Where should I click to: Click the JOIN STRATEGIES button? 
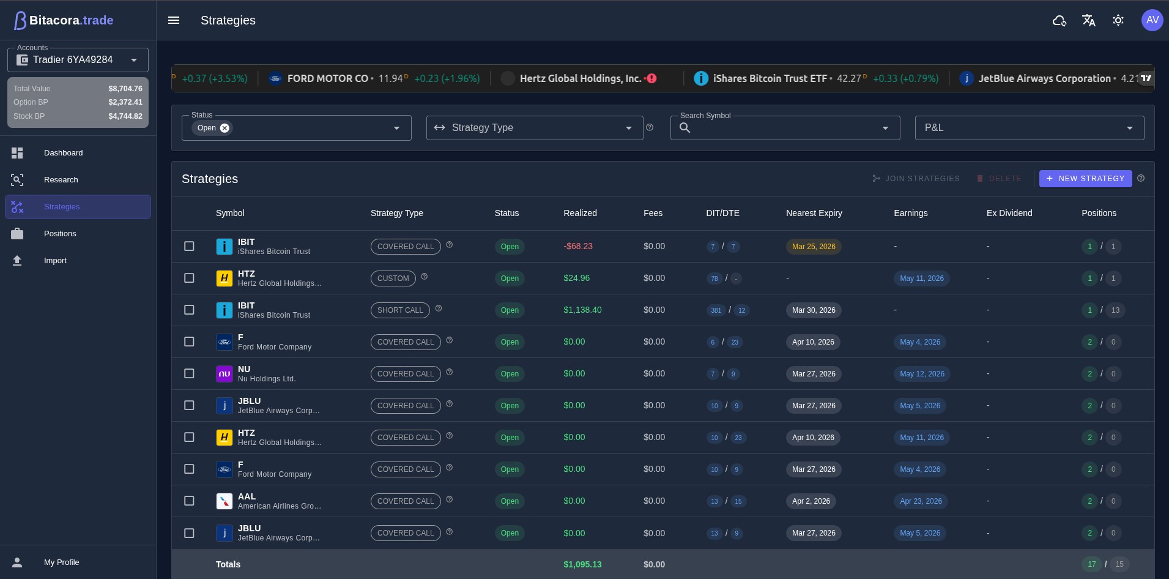pyautogui.click(x=916, y=178)
